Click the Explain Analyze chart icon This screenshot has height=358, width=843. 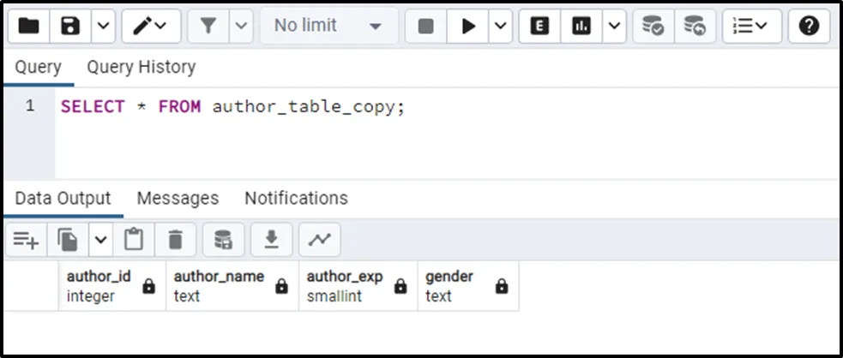[581, 26]
